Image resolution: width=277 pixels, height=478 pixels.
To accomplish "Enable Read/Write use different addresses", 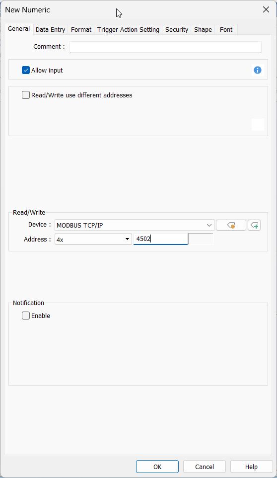I will pos(26,95).
